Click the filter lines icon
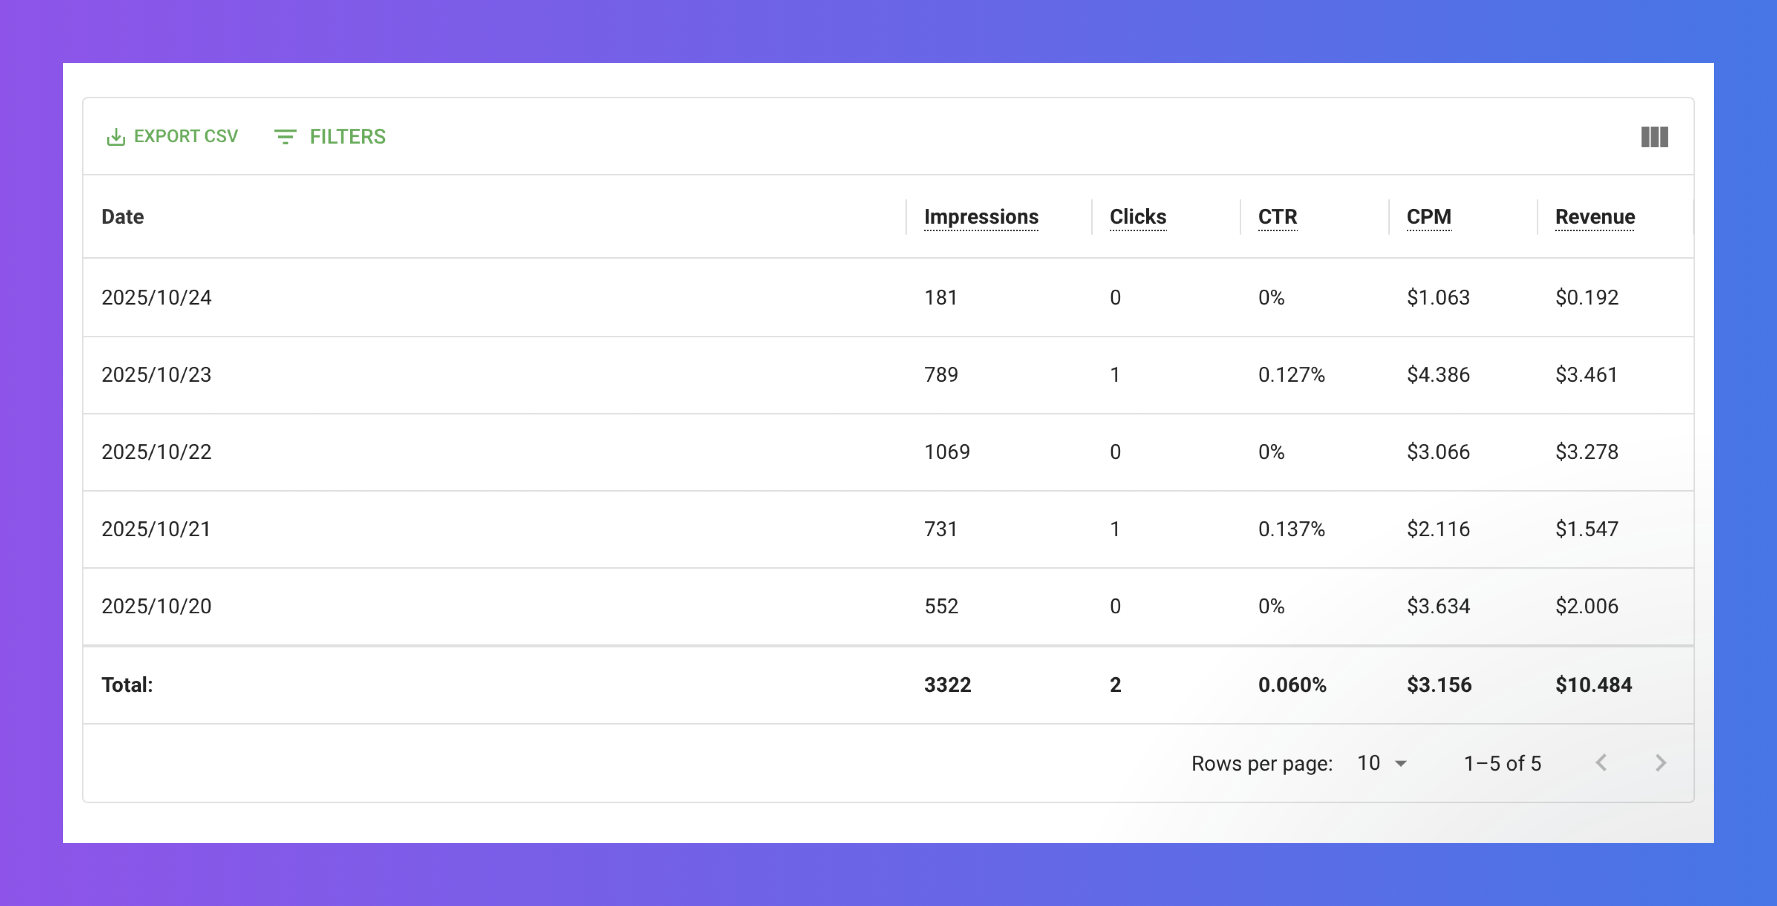The height and width of the screenshot is (906, 1777). 285,137
